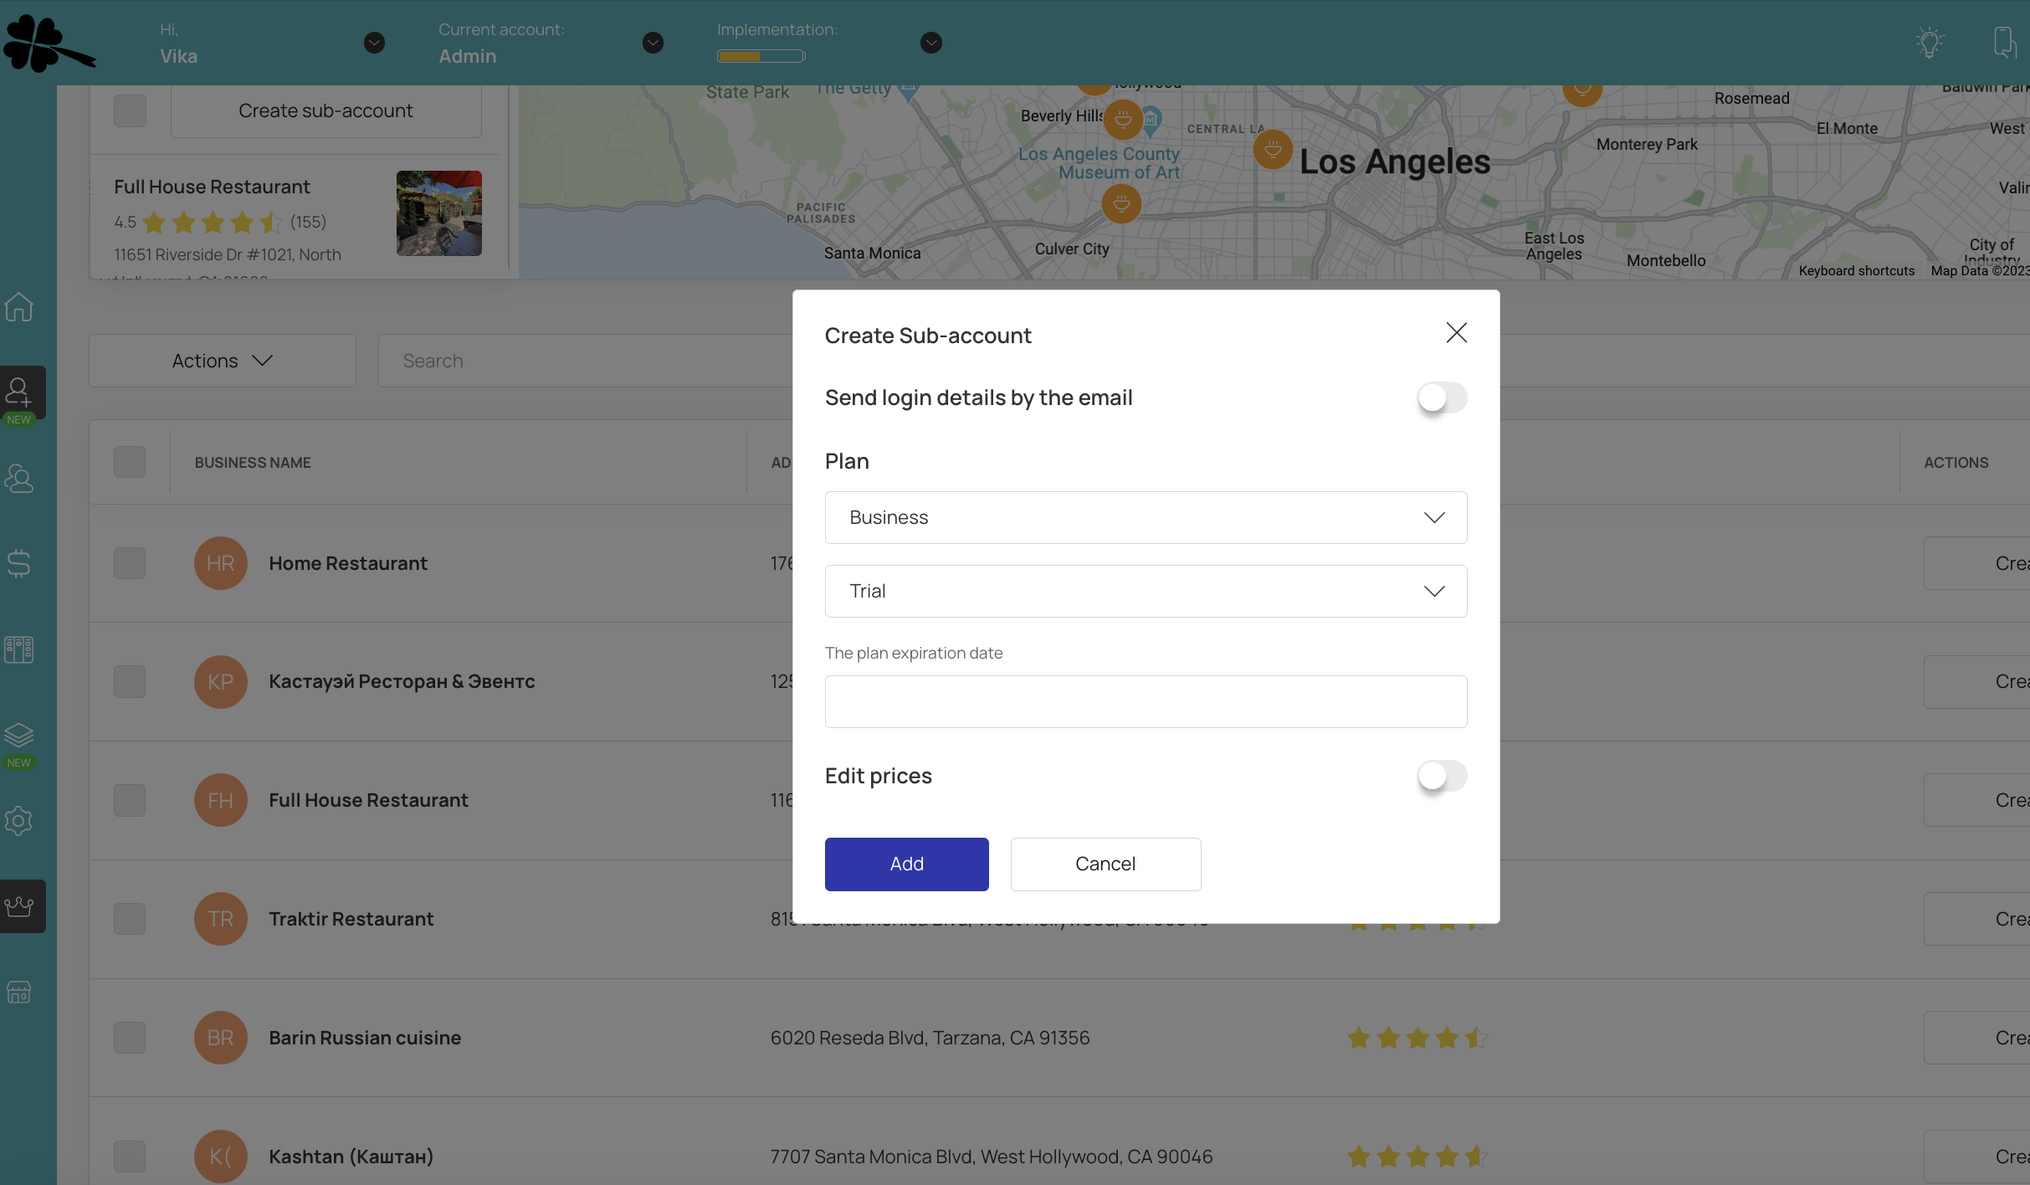2030x1185 pixels.
Task: Expand the Current account Admin menu
Action: coord(653,43)
